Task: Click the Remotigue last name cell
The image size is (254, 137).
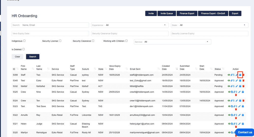Action: coord(41,133)
